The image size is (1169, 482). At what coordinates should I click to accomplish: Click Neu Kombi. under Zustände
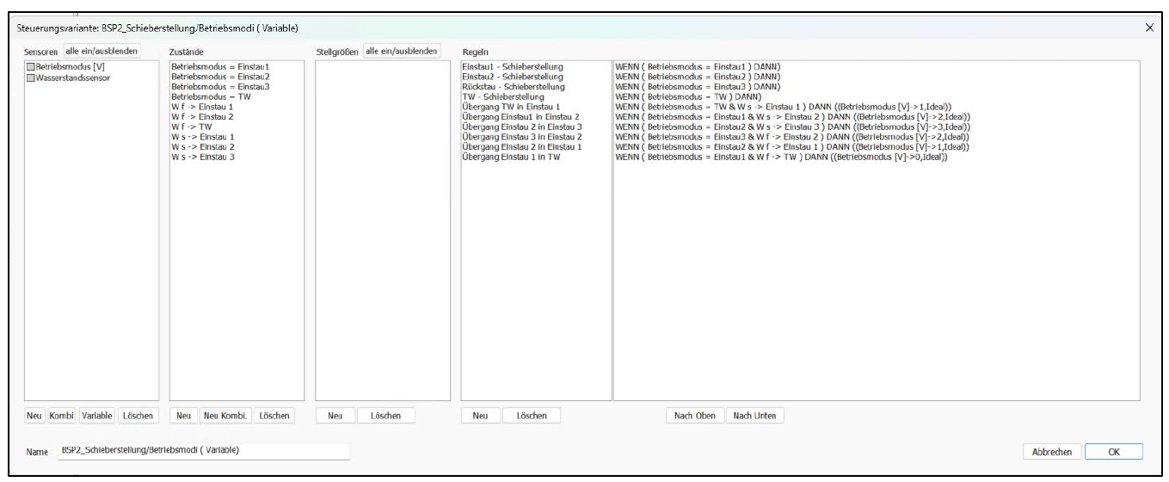[x=225, y=416]
